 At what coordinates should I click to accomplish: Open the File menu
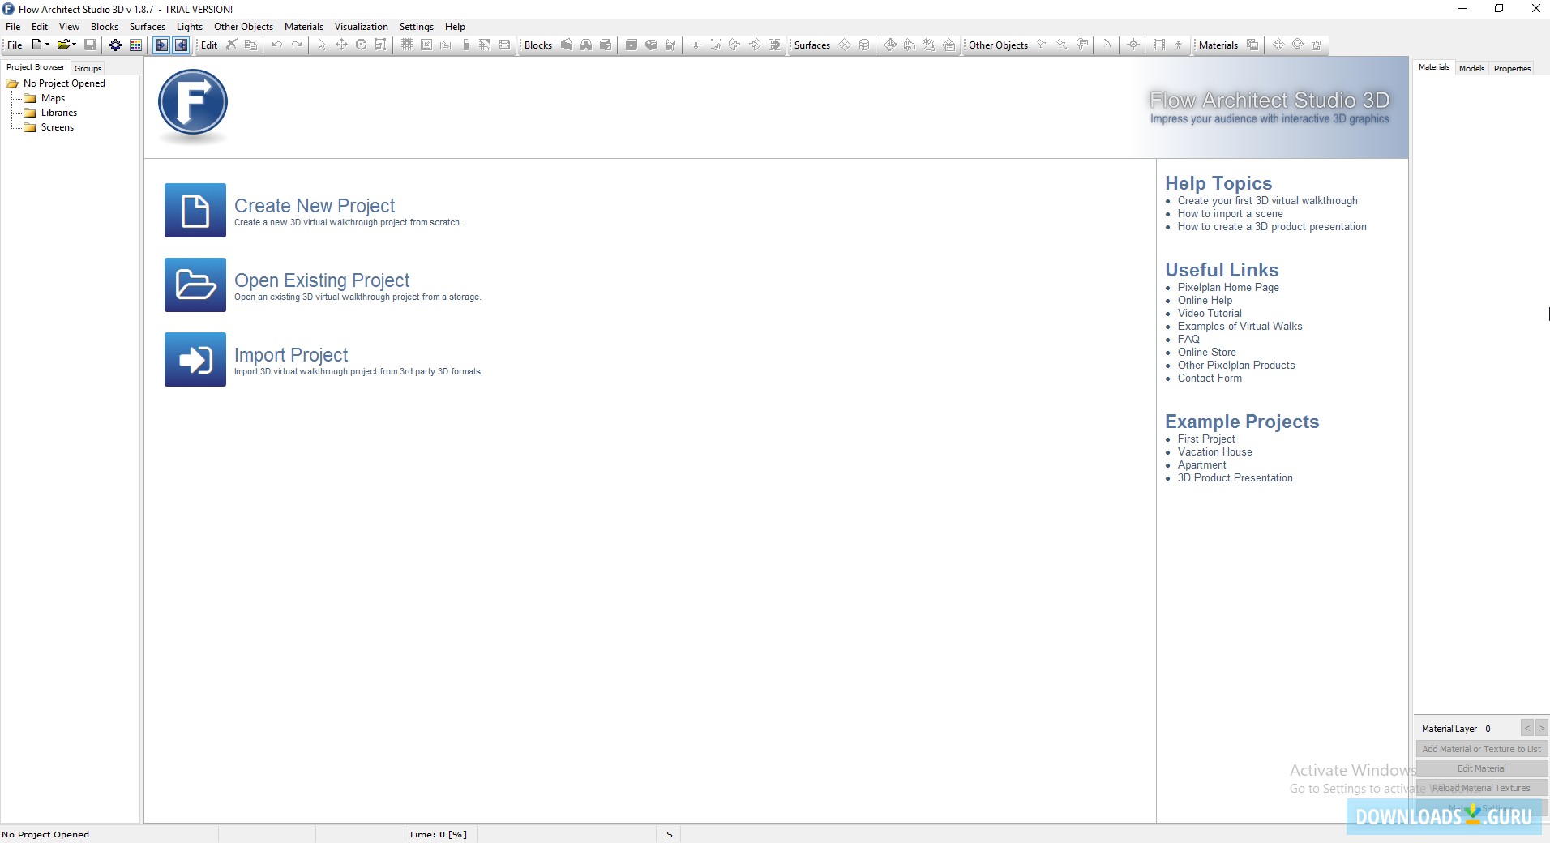13,26
